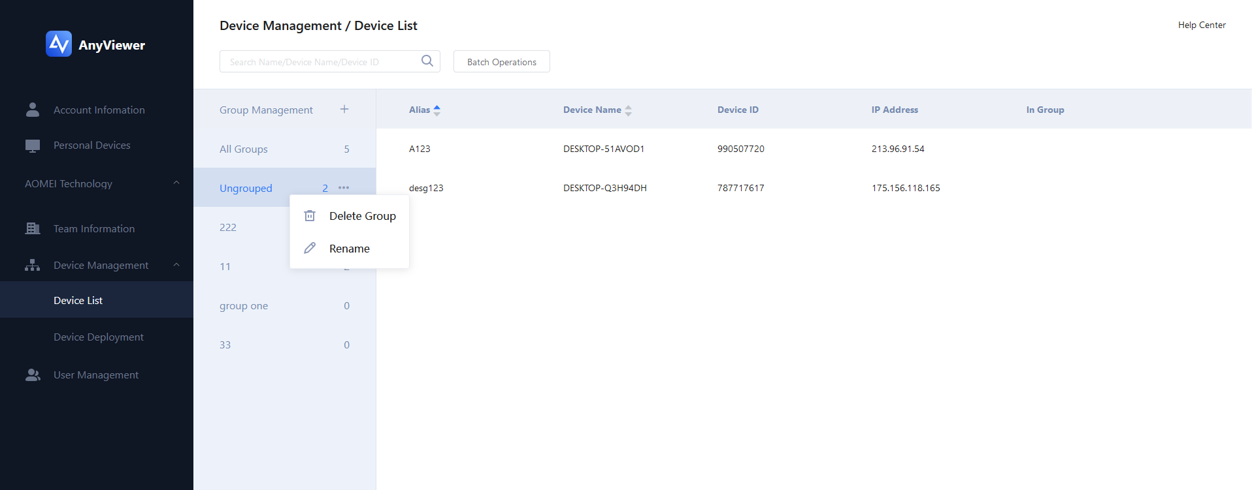Choose Delete Group in the popup menu
The width and height of the screenshot is (1252, 490).
coord(362,216)
